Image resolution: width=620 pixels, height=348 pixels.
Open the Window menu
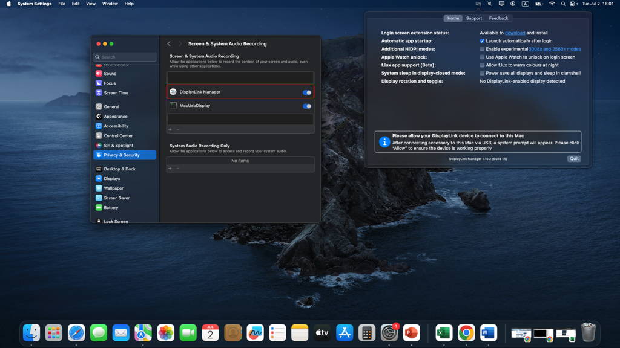coord(110,4)
